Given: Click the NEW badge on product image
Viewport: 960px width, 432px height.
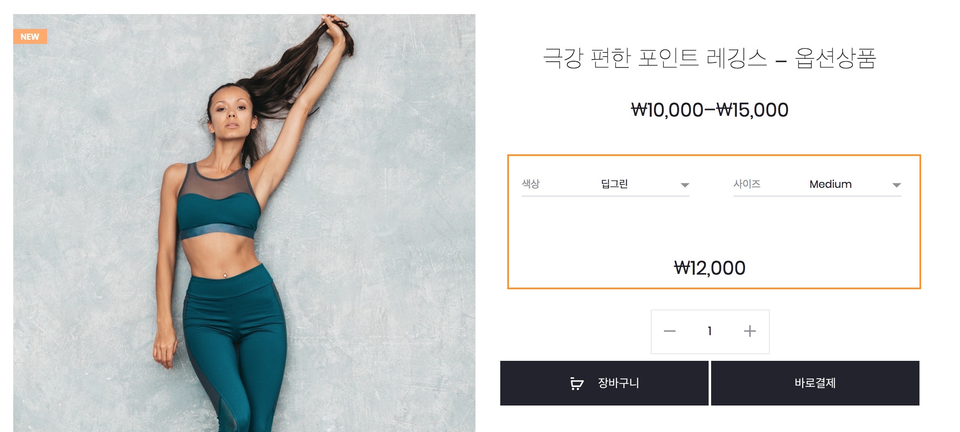Looking at the screenshot, I should [x=30, y=36].
